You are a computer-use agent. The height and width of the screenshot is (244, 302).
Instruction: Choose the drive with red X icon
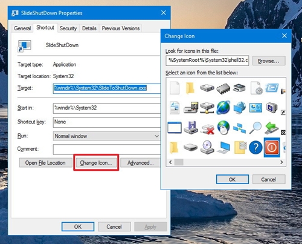[x=207, y=129]
